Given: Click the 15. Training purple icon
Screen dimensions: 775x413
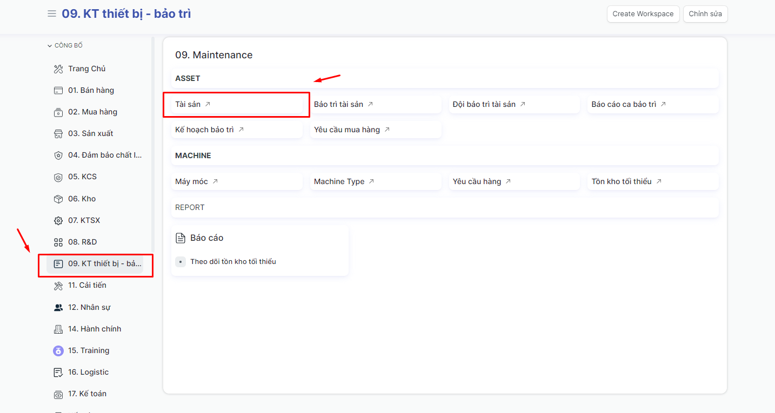Looking at the screenshot, I should [x=58, y=351].
